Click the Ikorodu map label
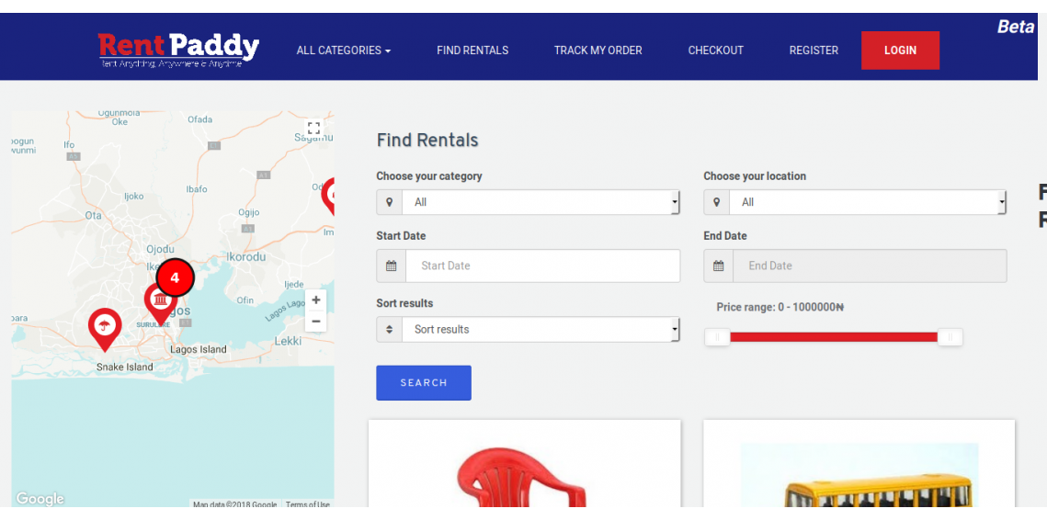Image resolution: width=1047 pixels, height=520 pixels. click(246, 257)
